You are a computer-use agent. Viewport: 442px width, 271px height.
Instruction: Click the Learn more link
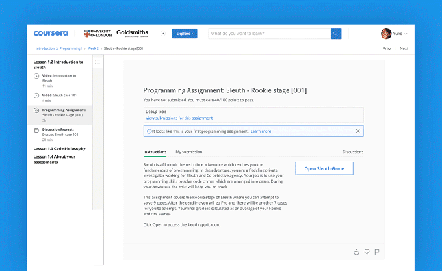pyautogui.click(x=261, y=131)
